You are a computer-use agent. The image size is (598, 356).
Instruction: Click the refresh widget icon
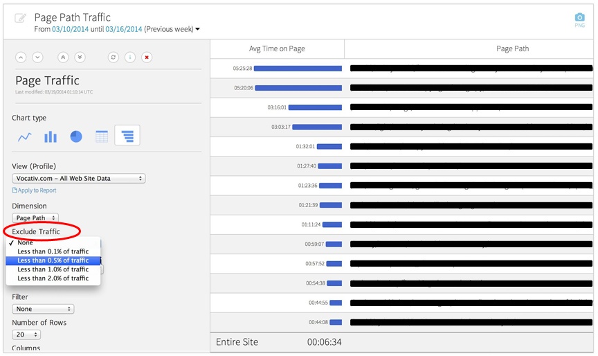click(113, 57)
